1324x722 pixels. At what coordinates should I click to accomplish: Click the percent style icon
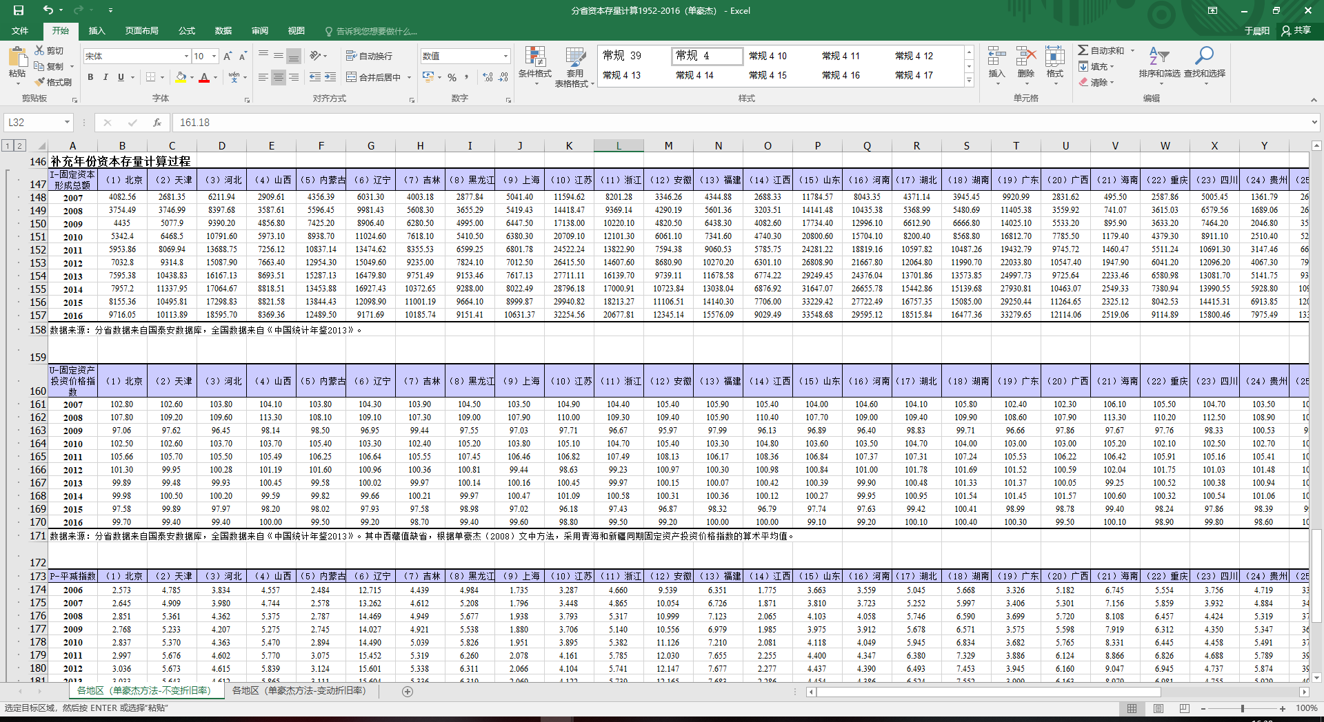(x=452, y=77)
